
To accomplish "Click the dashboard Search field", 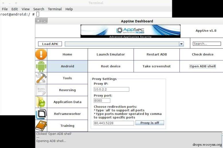I will point(207,44).
